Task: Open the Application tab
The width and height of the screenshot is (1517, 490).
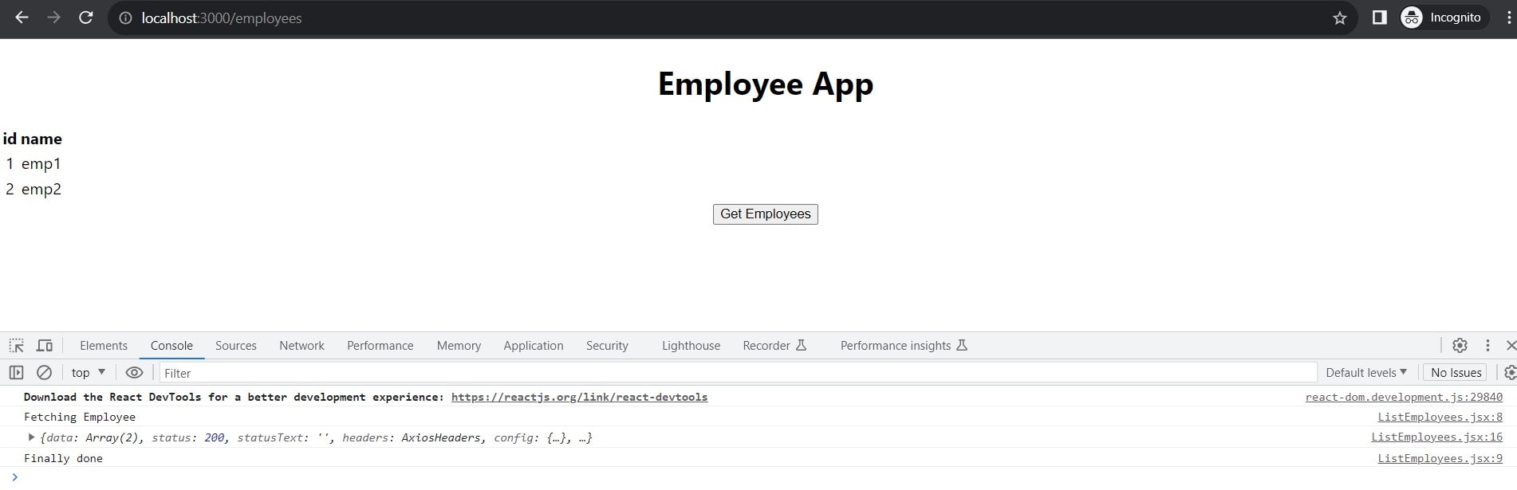Action: click(x=534, y=346)
